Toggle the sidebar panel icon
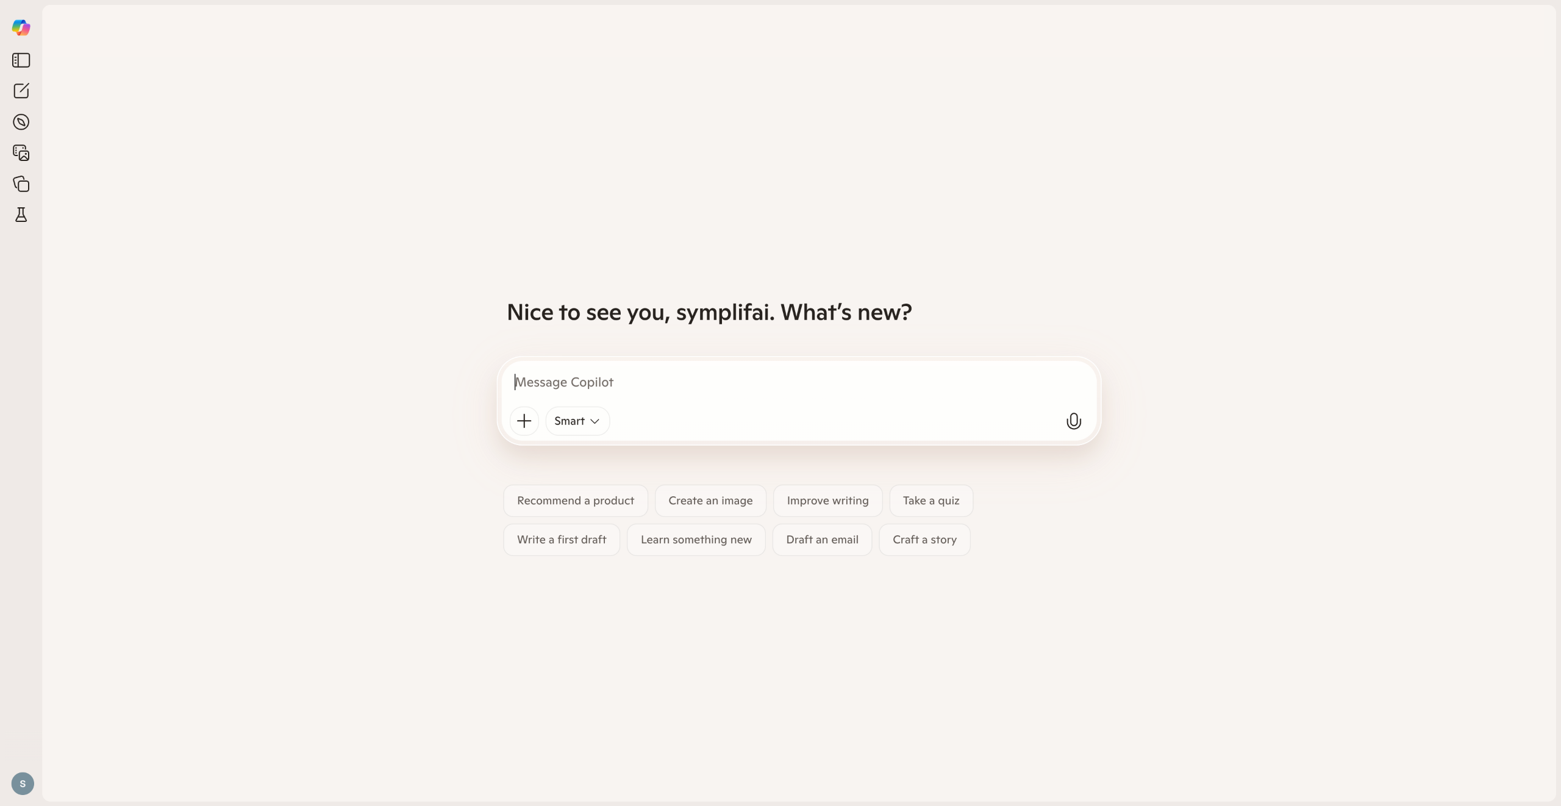 tap(21, 60)
